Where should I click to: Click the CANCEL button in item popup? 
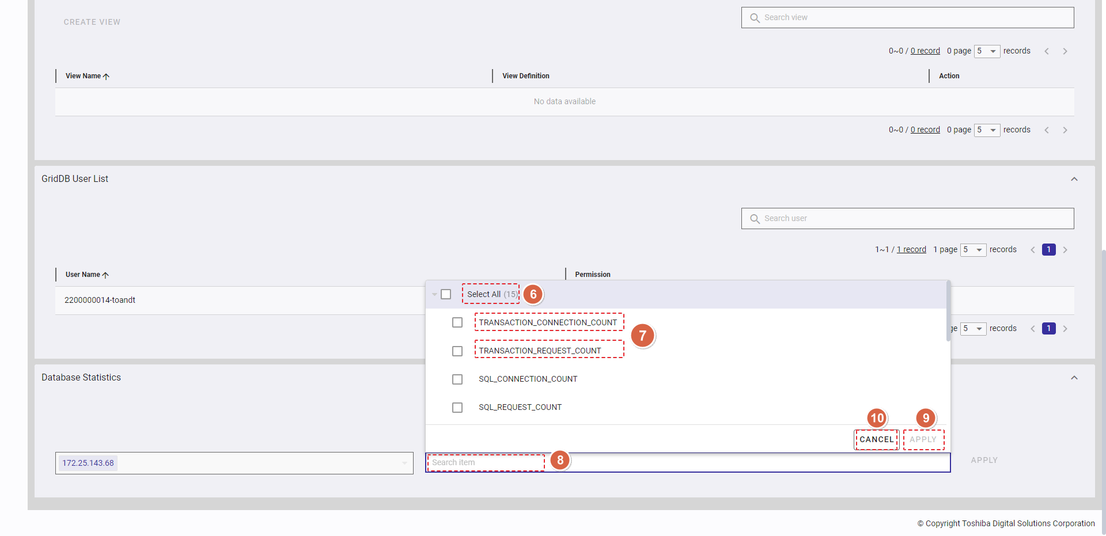tap(876, 439)
